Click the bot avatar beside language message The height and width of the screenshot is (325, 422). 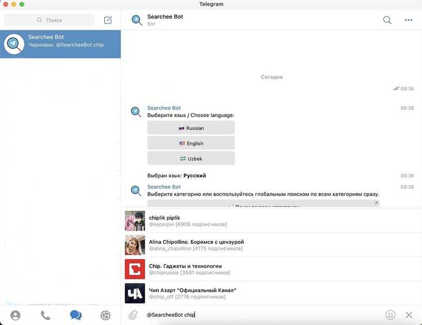(x=136, y=112)
